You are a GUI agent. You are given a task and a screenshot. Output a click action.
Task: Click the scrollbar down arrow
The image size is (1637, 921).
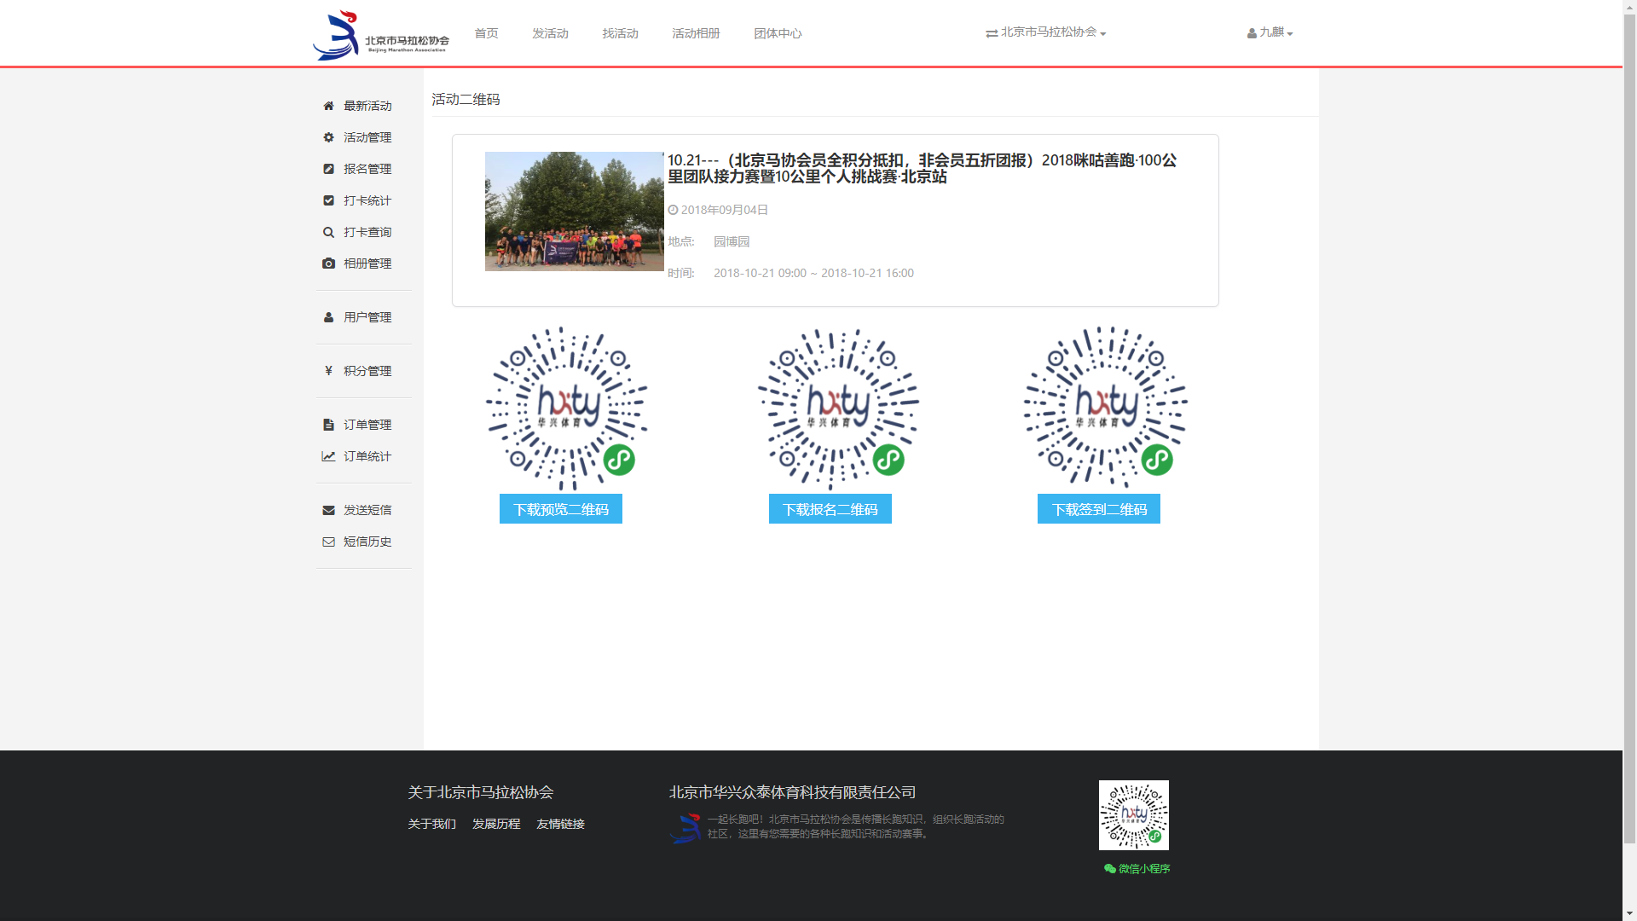point(1629,914)
